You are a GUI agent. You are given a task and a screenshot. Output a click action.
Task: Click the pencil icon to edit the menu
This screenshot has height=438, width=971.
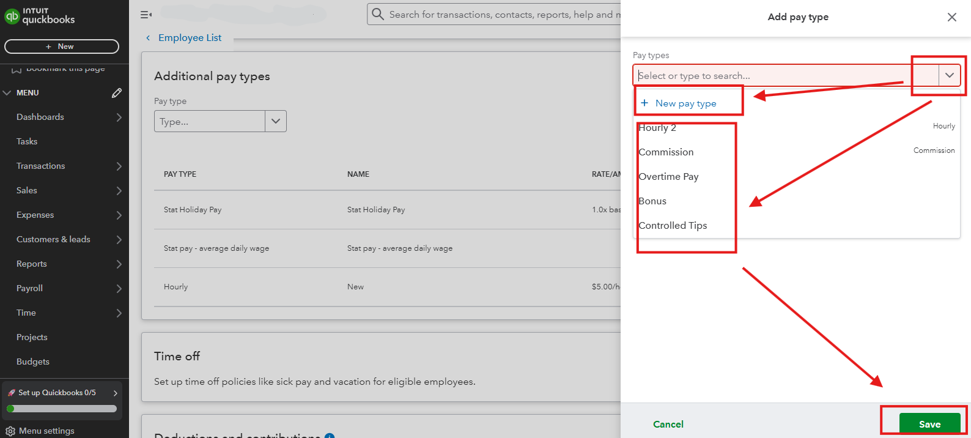point(117,93)
